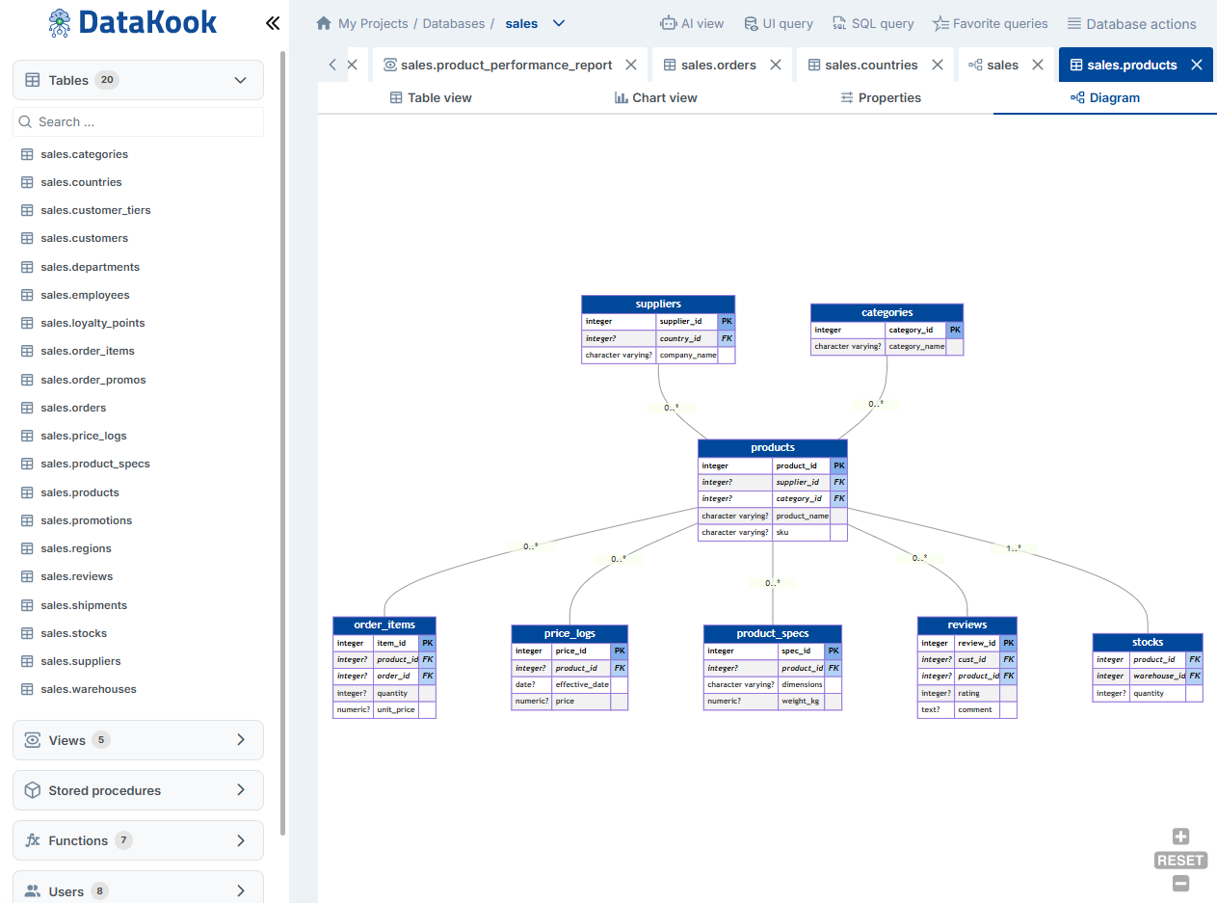Zoom out of the diagram

[x=1180, y=883]
